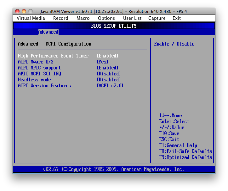
Task: Select the Advanced BIOS tab
Action: (x=48, y=32)
